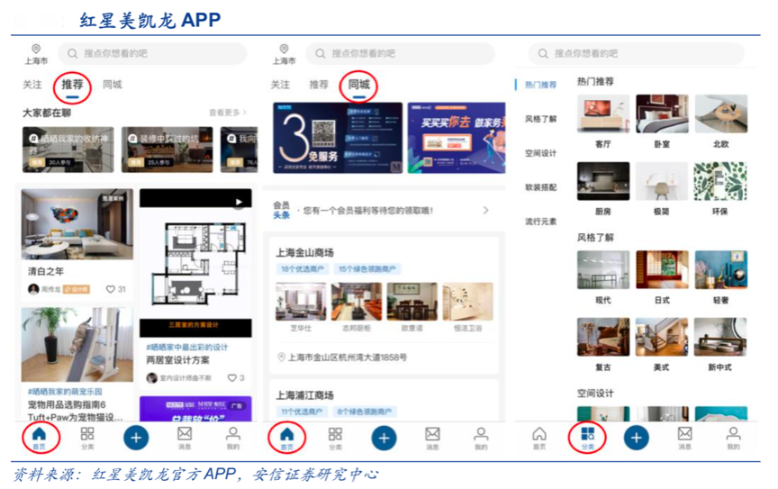This screenshot has height=489, width=778.
Task: Switch to the 关注 tab beside circled 推荐
Action: [x=32, y=85]
